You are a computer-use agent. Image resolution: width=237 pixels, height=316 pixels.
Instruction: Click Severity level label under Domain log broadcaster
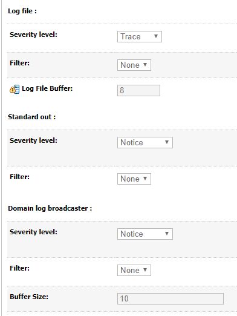pos(33,232)
